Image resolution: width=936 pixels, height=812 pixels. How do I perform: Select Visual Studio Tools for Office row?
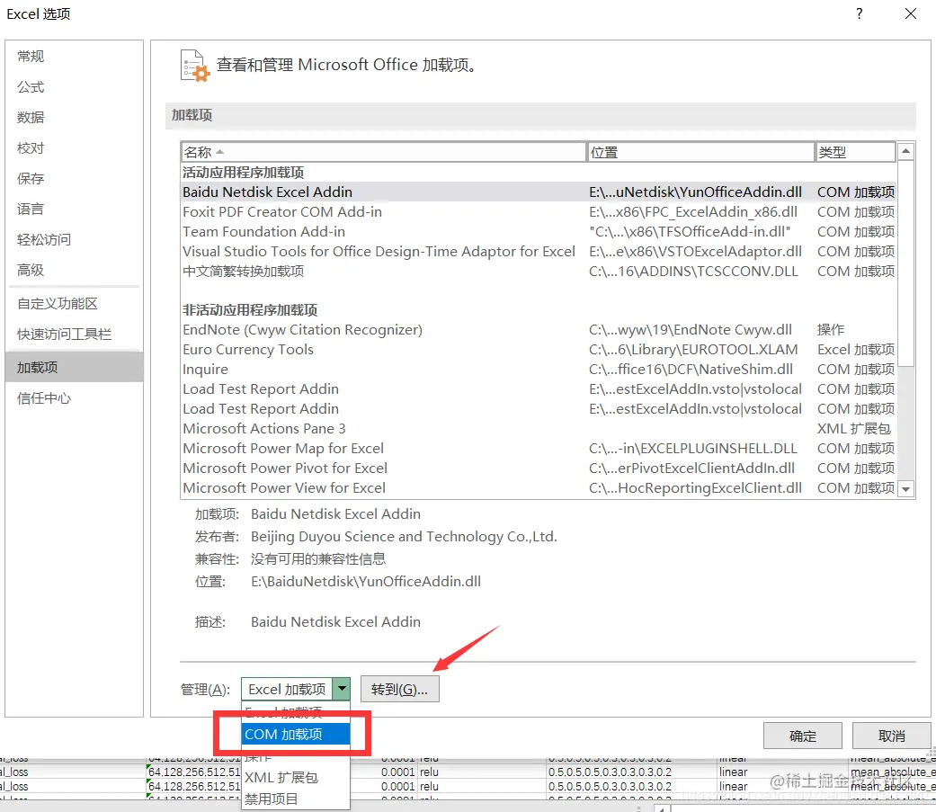[x=539, y=252]
